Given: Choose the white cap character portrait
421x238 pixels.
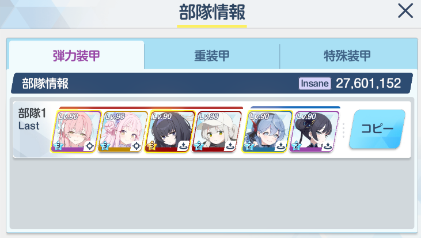Looking at the screenshot, I should 217,131.
